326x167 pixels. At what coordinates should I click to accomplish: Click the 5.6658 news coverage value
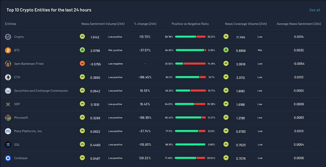coord(241,51)
